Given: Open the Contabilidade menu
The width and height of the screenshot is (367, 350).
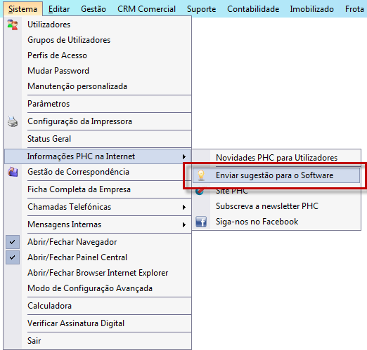Looking at the screenshot, I should coord(253,9).
